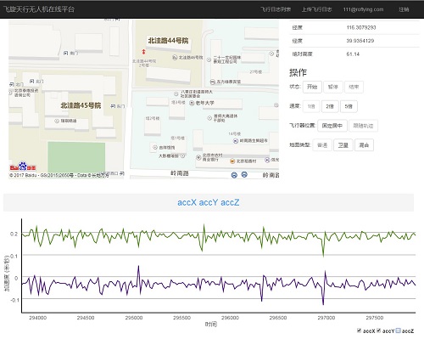Click the right blue bus stop icon near 岭南路

pos(244,174)
